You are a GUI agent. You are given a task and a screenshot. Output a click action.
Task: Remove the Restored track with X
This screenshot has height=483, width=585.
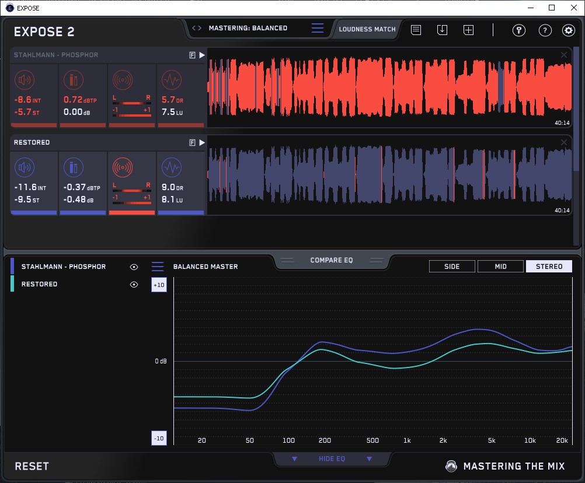564,142
